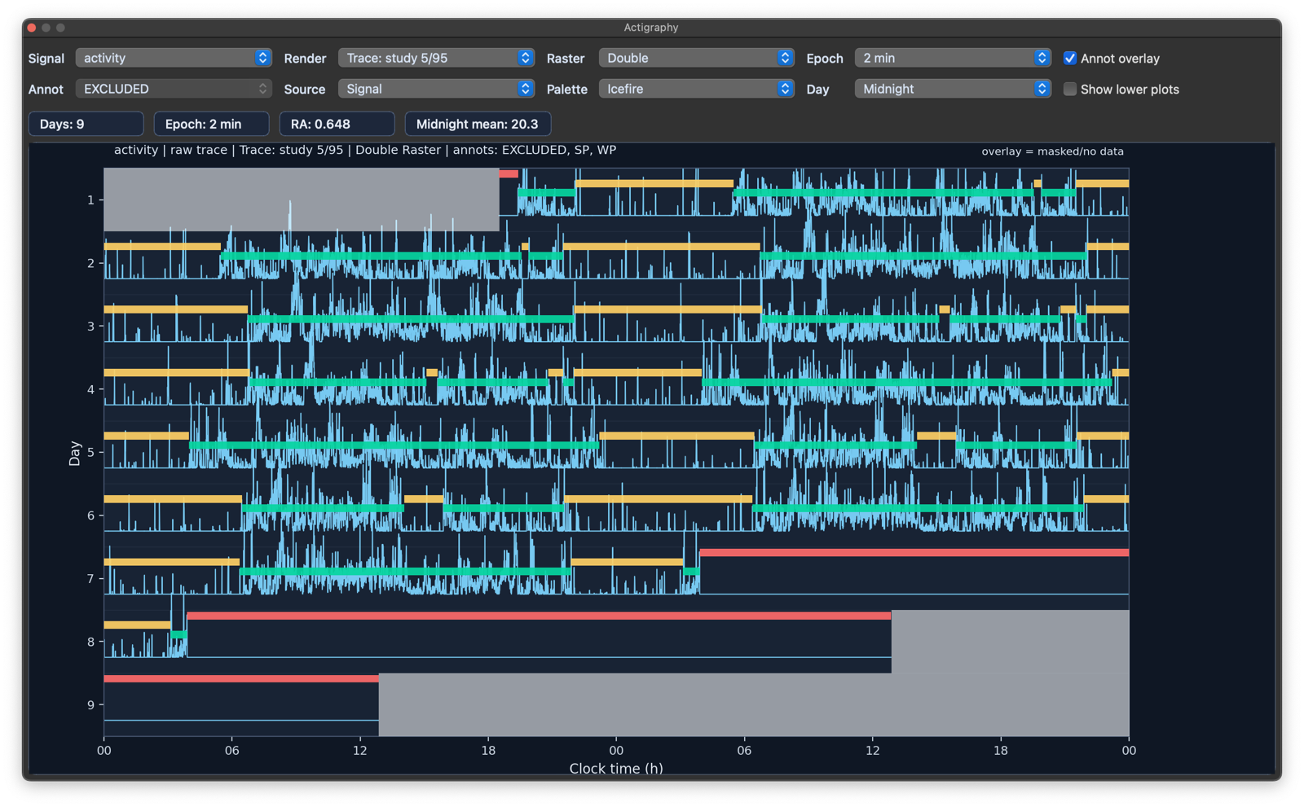Open the Signal dropdown showing activity
This screenshot has height=807, width=1304.
pos(173,58)
